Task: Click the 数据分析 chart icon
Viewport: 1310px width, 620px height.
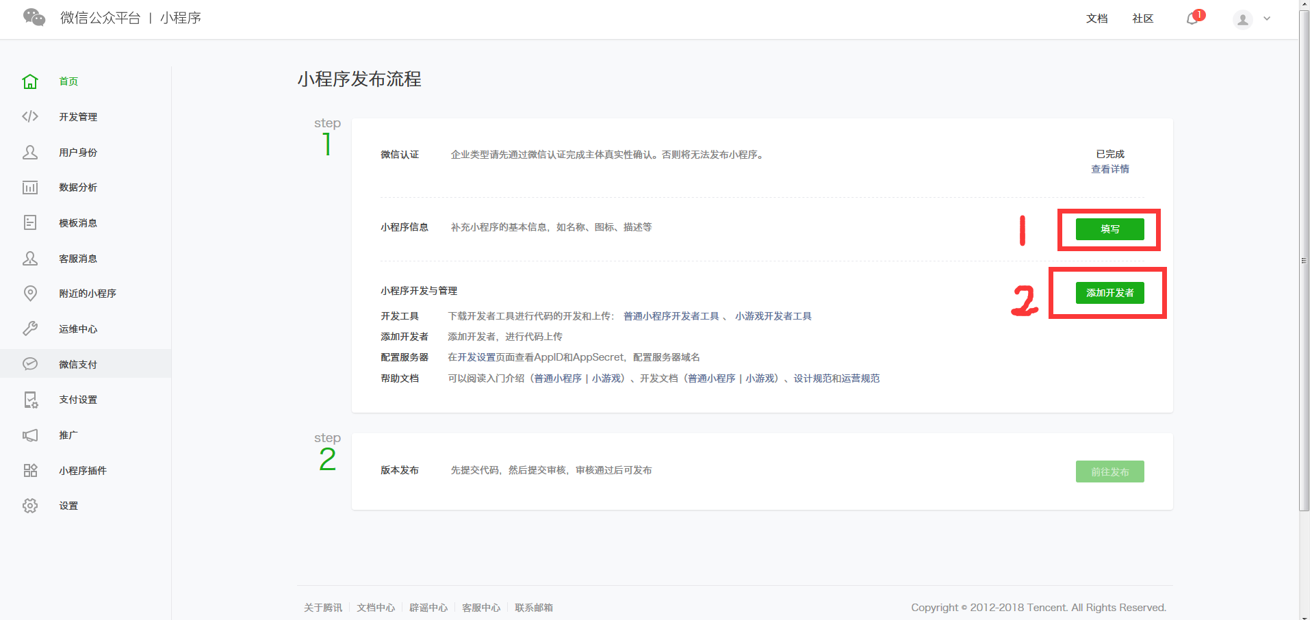Action: tap(30, 188)
